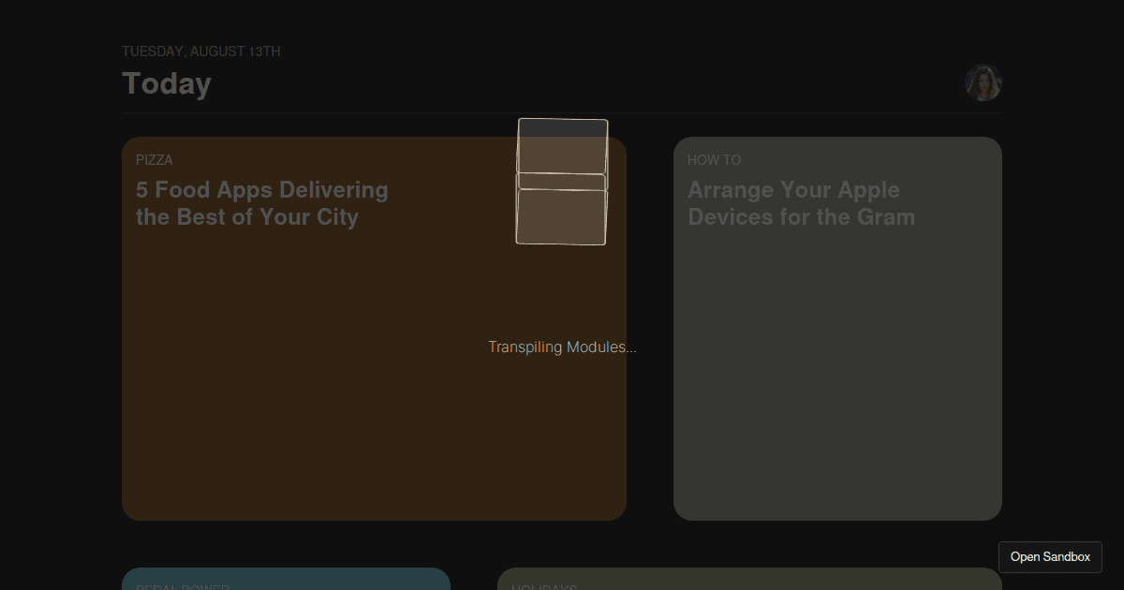Open the Pedal Power card
This screenshot has height=590, width=1124.
286,580
